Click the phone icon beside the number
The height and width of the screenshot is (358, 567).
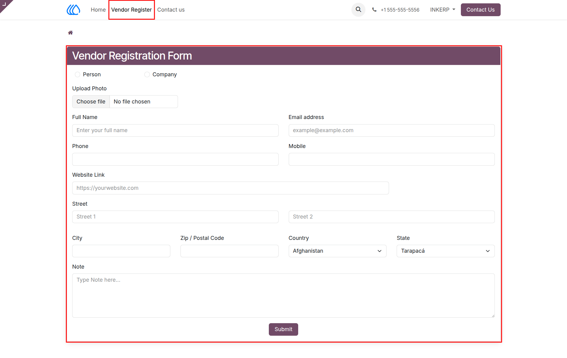[x=374, y=10]
